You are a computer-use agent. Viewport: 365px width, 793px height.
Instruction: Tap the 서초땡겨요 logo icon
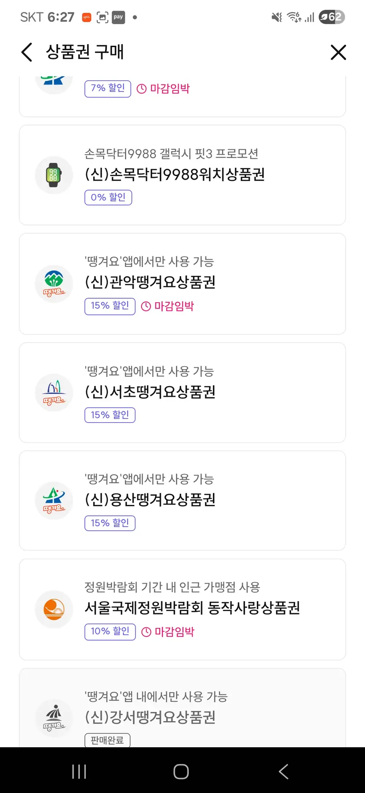[x=54, y=392]
